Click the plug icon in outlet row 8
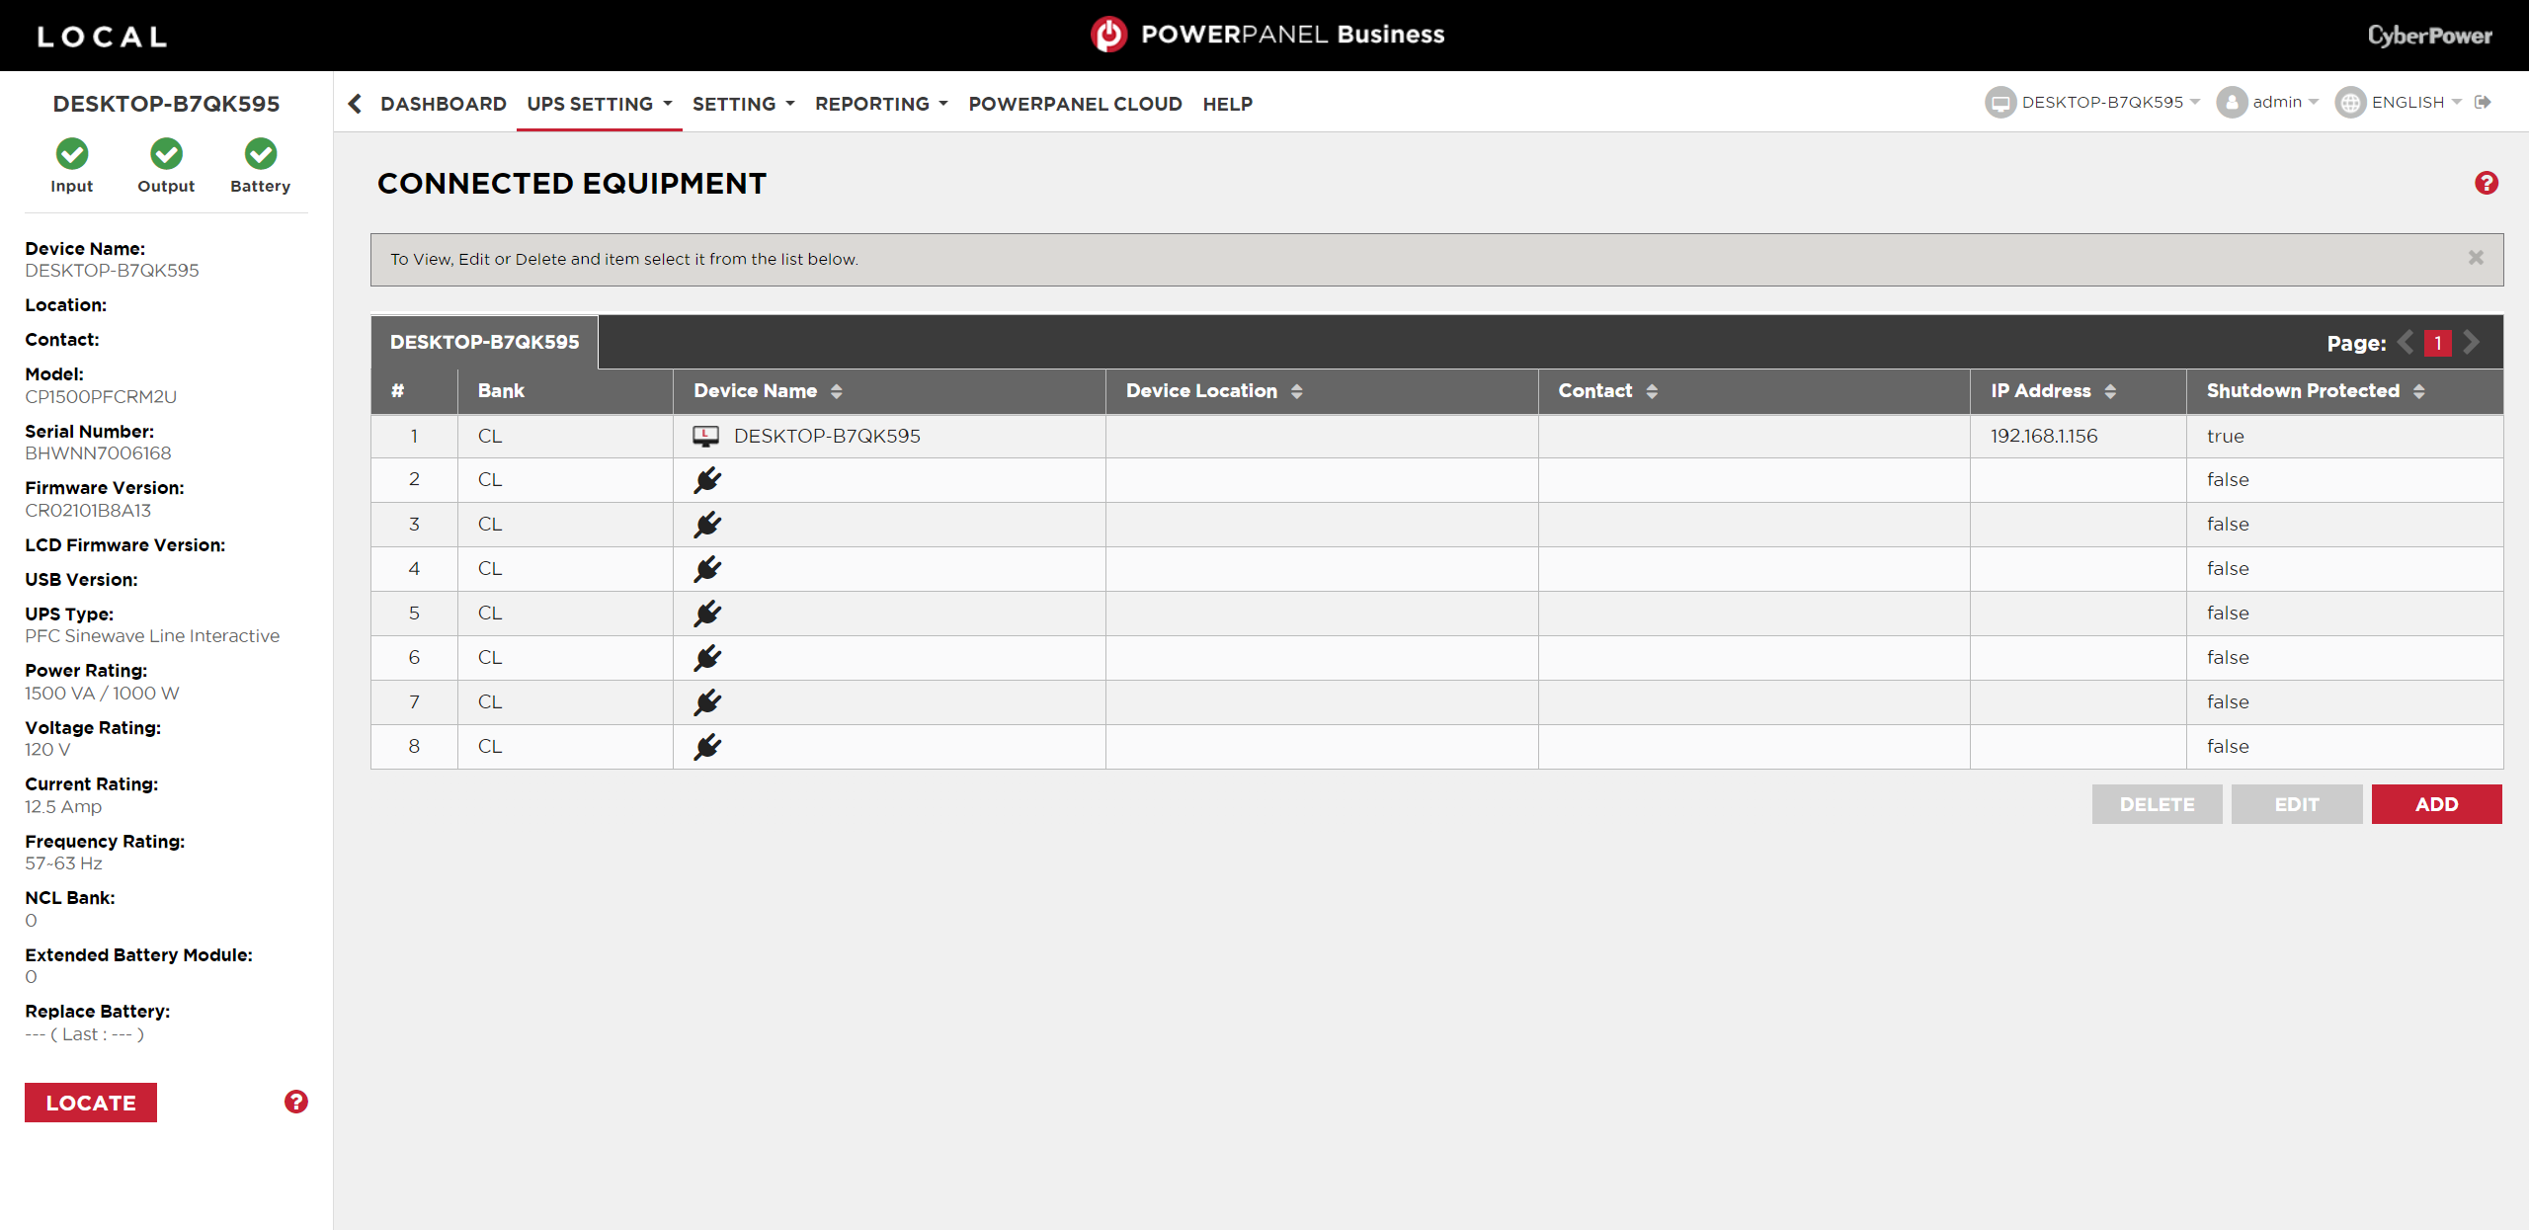The height and width of the screenshot is (1230, 2529). [707, 747]
